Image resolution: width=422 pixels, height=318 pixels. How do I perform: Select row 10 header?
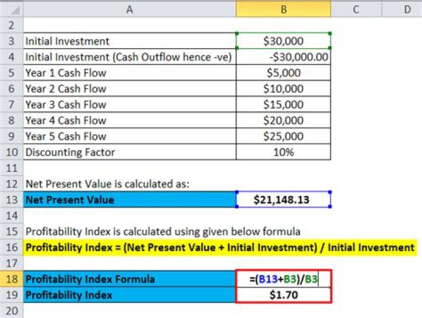click(11, 153)
